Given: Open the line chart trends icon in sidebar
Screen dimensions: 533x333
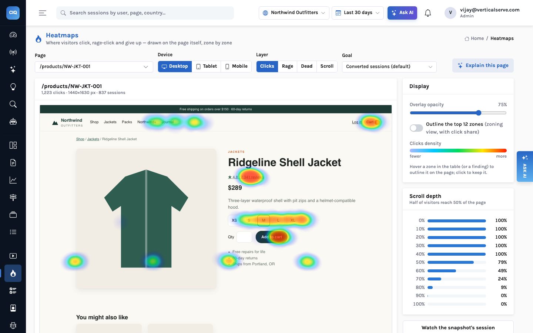Looking at the screenshot, I should click(x=13, y=180).
